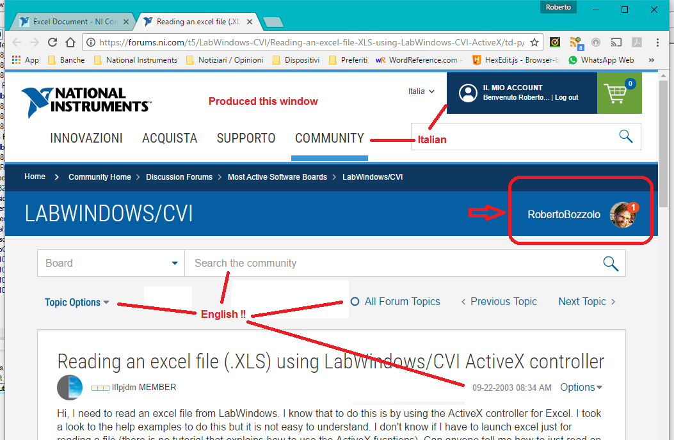Close the Excel Document tab
Viewport: 674px width, 440px height.
coord(126,22)
